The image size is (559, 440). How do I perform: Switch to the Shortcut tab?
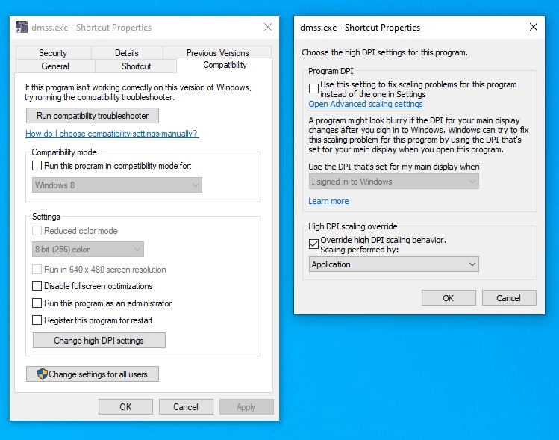click(x=136, y=66)
